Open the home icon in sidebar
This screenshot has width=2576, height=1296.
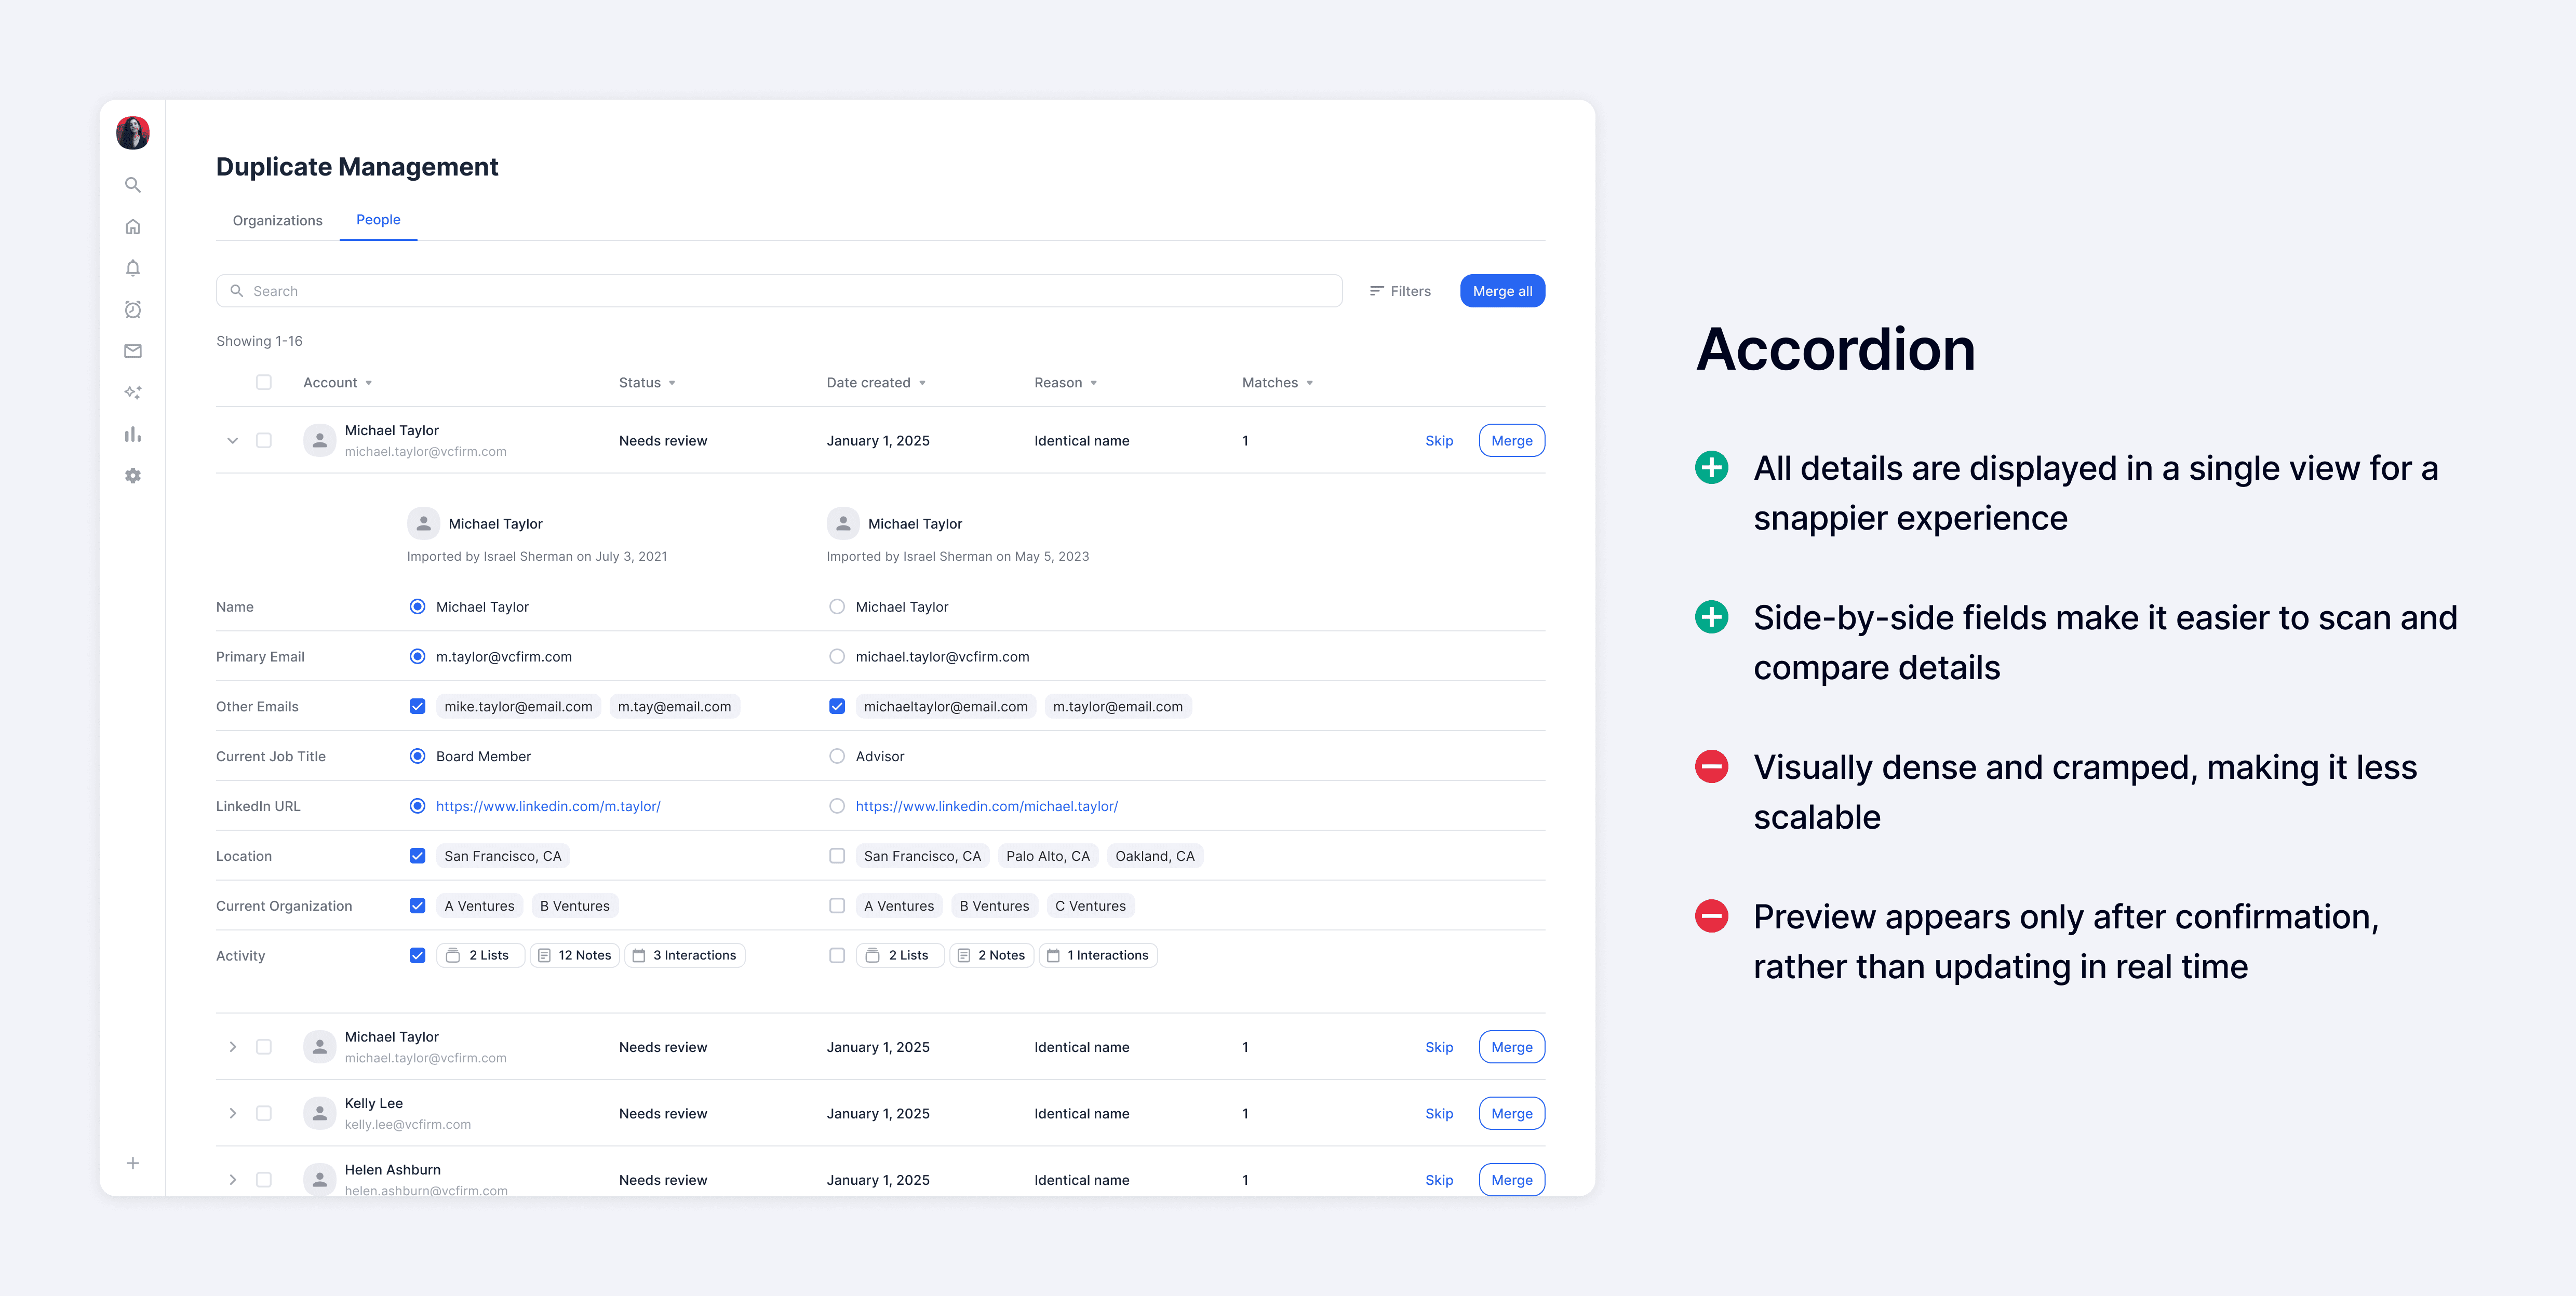[132, 227]
